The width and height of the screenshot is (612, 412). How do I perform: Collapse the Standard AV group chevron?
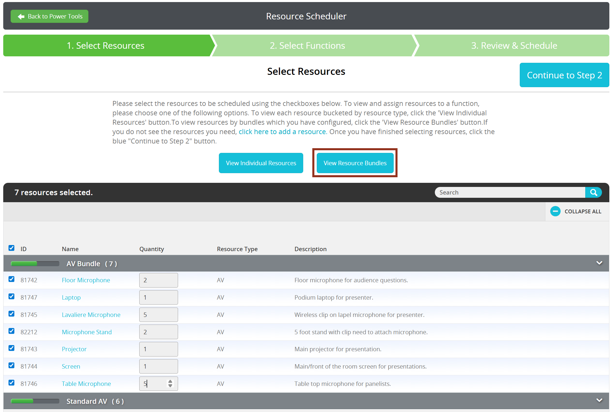599,401
